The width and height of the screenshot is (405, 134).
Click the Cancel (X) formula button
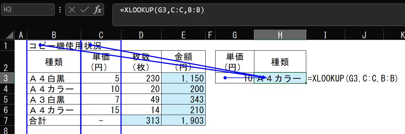pos(72,10)
